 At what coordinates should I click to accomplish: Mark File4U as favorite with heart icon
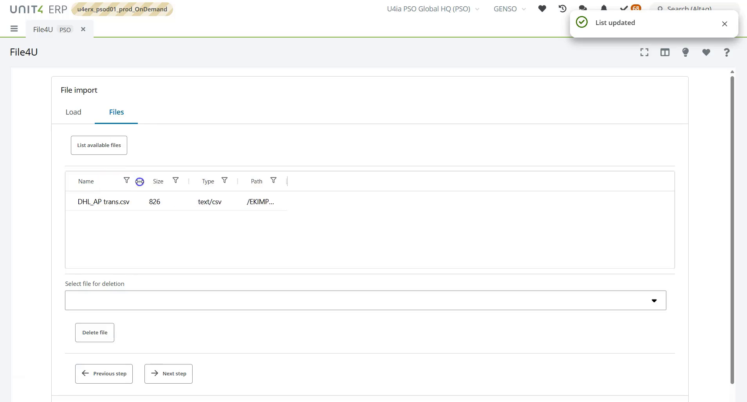click(706, 52)
